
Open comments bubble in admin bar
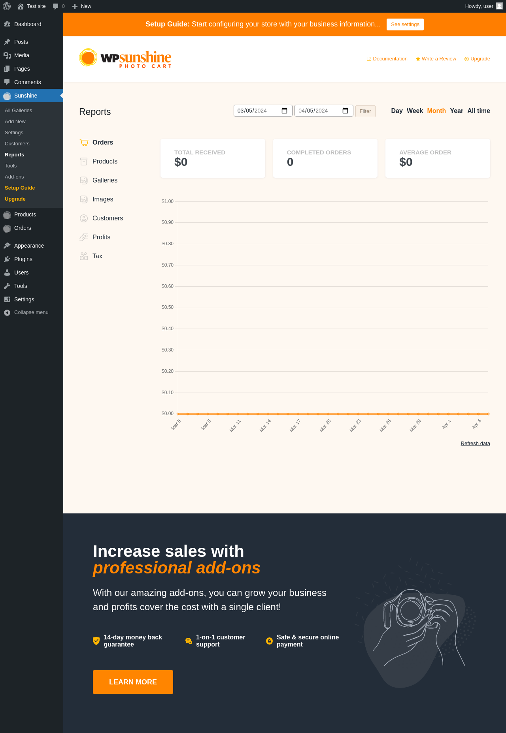[x=55, y=6]
